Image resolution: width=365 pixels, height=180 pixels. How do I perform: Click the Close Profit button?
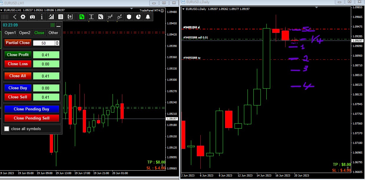pyautogui.click(x=18, y=55)
